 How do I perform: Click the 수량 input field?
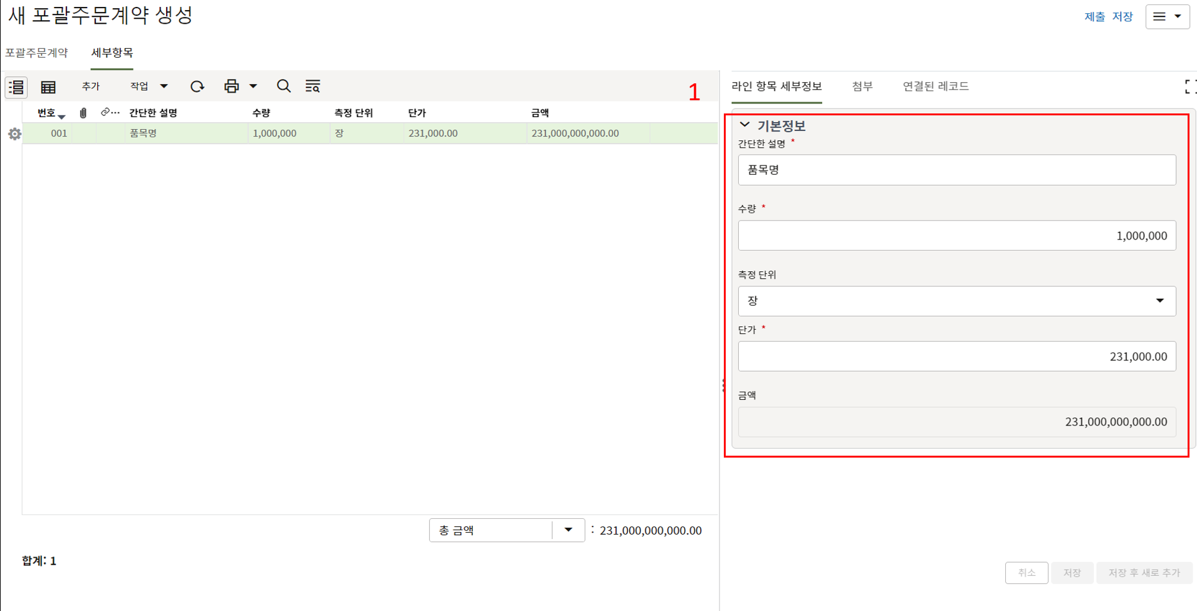956,236
